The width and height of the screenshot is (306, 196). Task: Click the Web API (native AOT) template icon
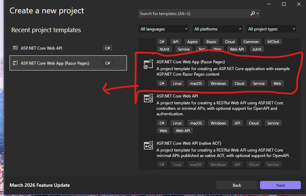148,145
